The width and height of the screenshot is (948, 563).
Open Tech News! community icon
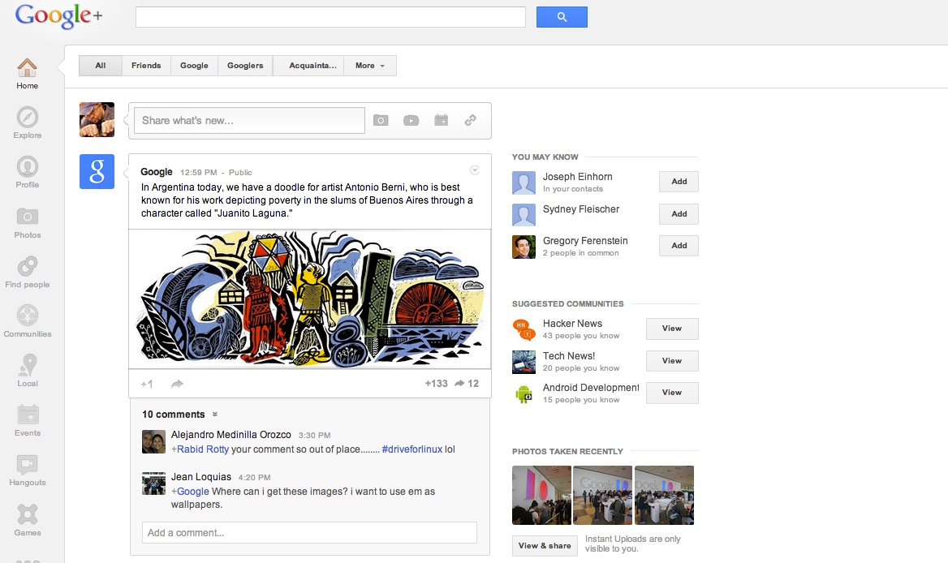coord(524,362)
